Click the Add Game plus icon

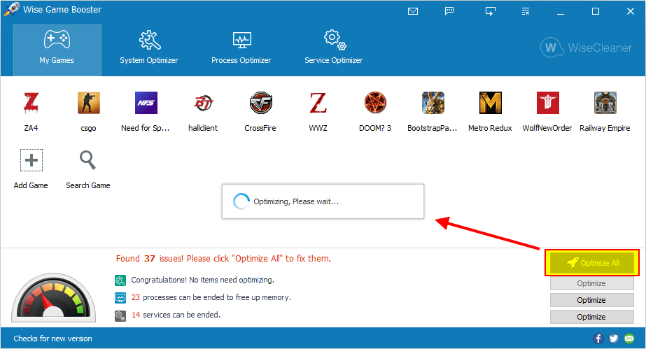coord(31,160)
